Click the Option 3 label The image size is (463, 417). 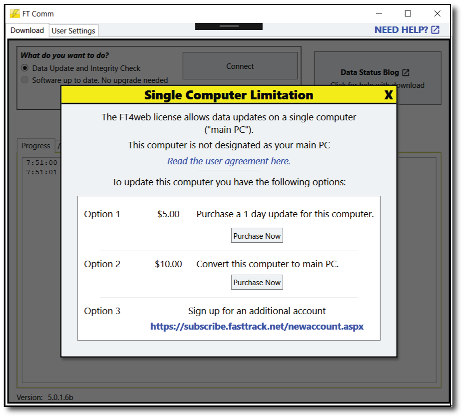(102, 311)
